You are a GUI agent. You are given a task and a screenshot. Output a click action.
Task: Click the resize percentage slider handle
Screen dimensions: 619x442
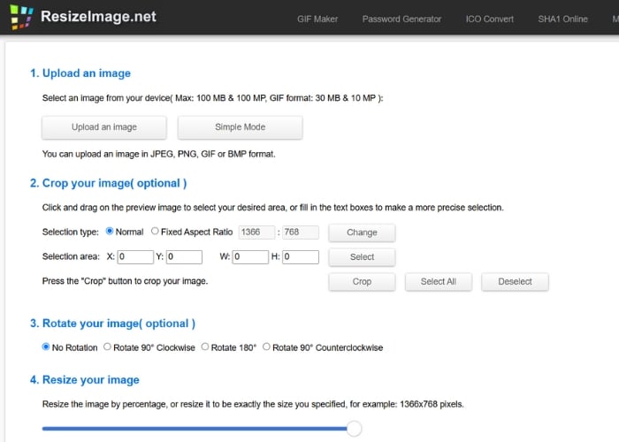click(x=354, y=429)
